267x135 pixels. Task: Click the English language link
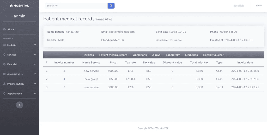tap(239, 6)
